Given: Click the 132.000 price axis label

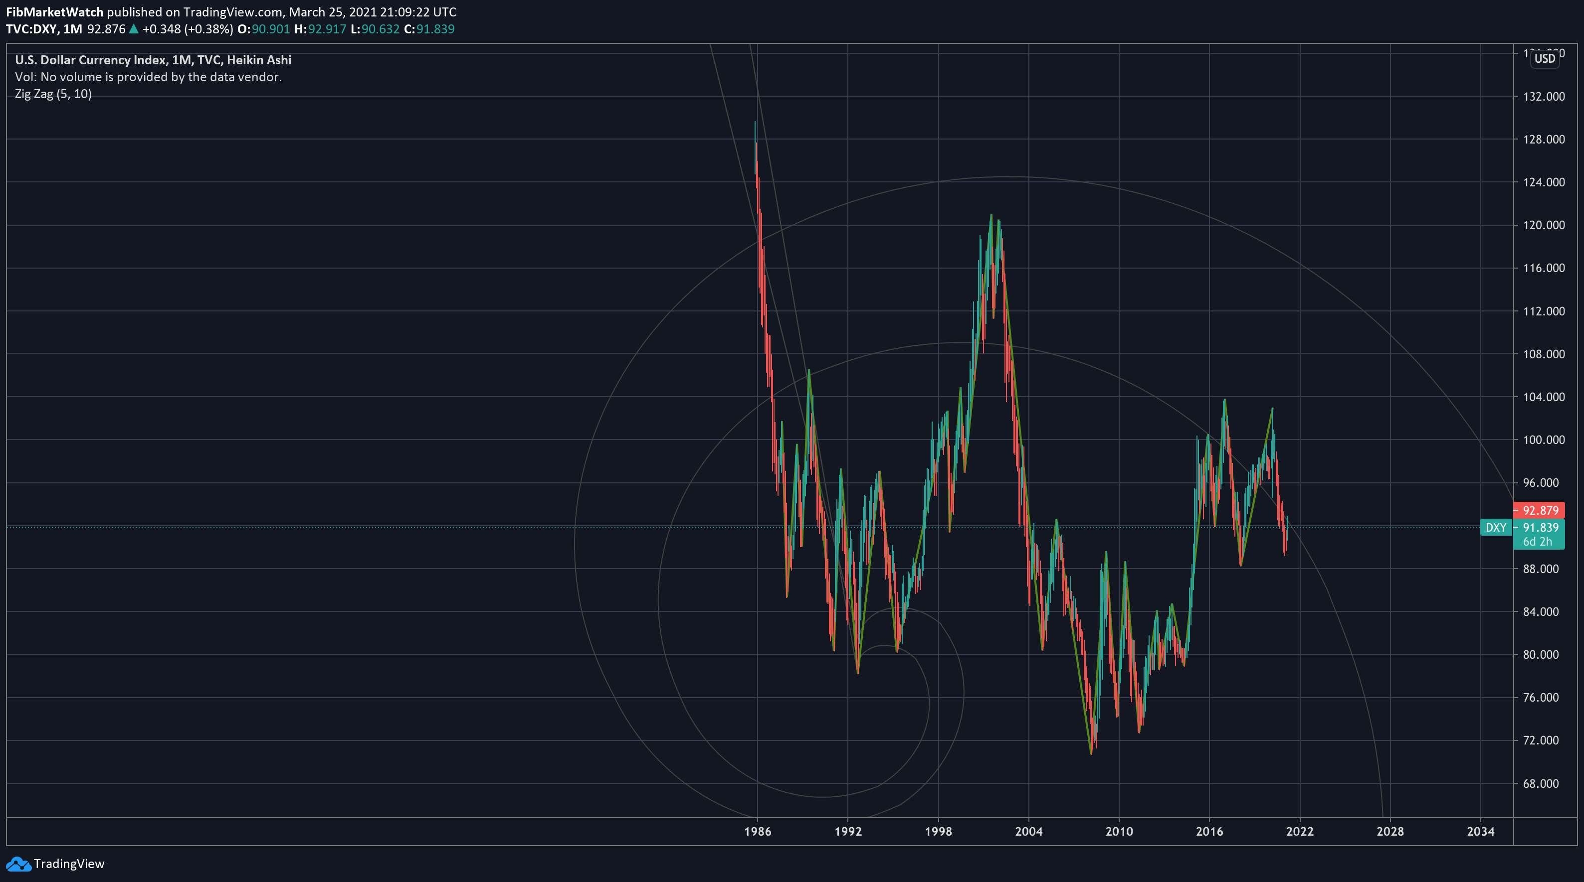Looking at the screenshot, I should pyautogui.click(x=1544, y=97).
